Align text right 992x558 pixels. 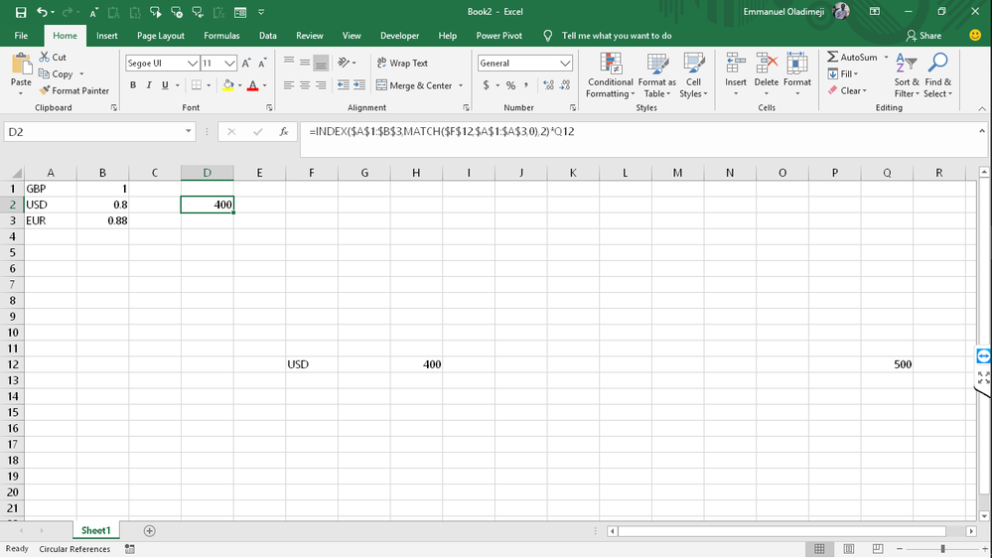321,84
